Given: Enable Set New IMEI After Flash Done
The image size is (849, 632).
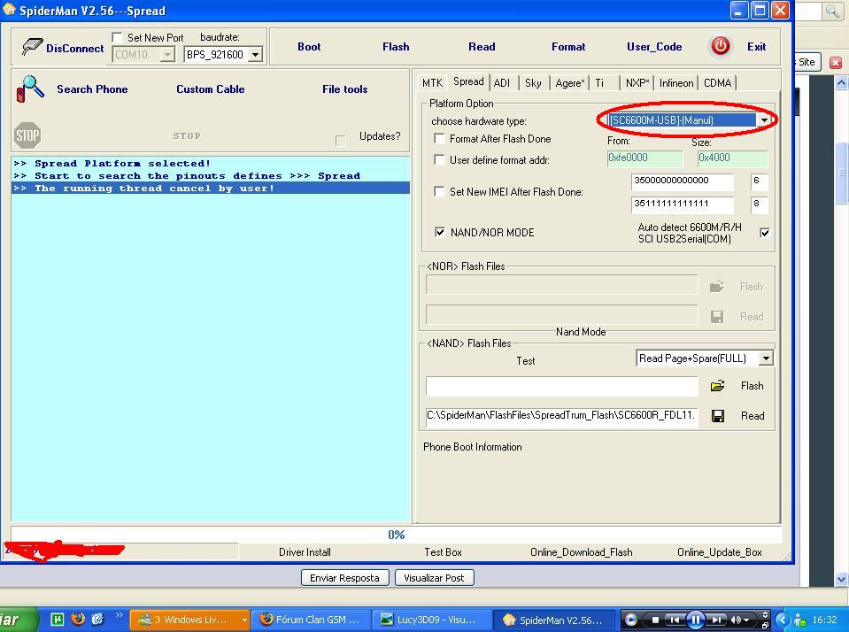Looking at the screenshot, I should [439, 192].
